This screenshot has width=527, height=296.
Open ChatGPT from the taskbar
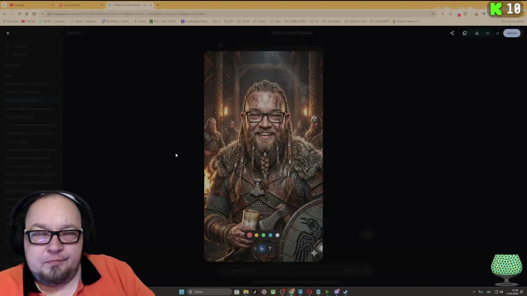[x=264, y=292]
